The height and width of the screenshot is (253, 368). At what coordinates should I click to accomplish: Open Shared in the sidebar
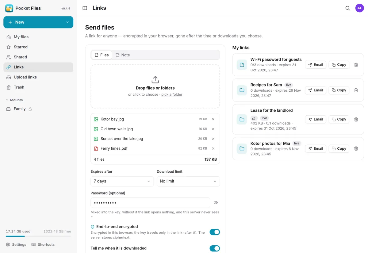(38, 57)
